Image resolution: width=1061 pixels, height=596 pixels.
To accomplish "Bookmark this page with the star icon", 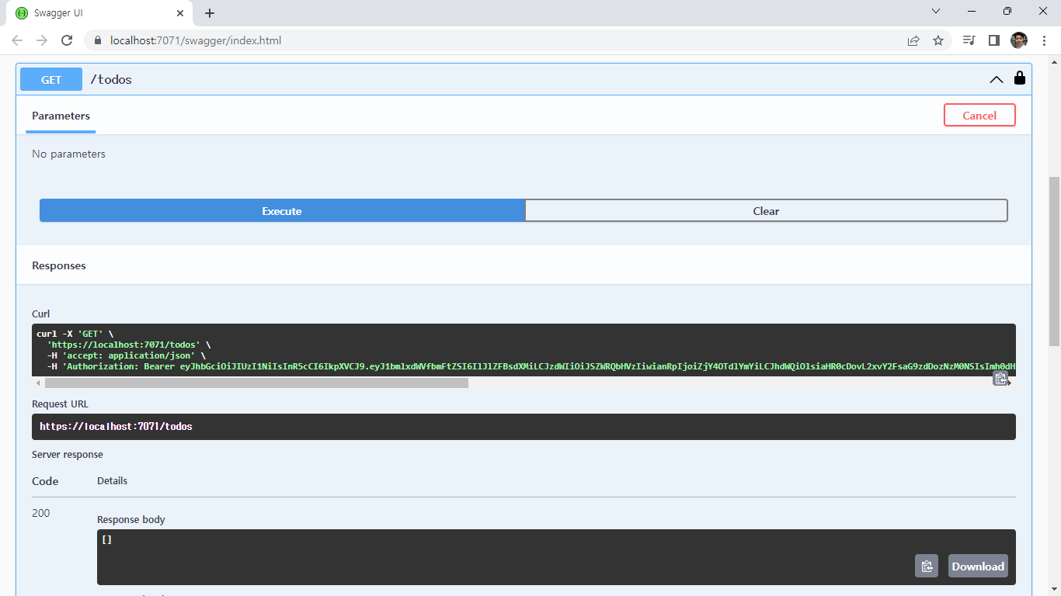I will coord(938,40).
